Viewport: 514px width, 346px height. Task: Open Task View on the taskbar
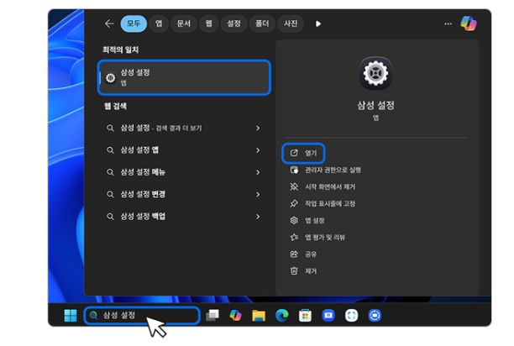pyautogui.click(x=212, y=316)
